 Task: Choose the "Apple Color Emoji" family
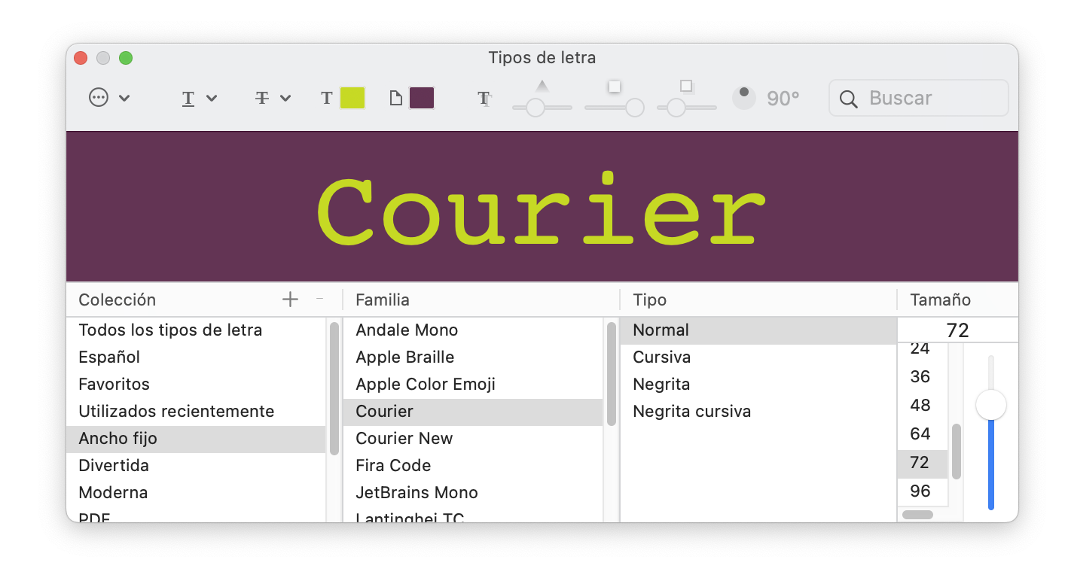(x=473, y=384)
